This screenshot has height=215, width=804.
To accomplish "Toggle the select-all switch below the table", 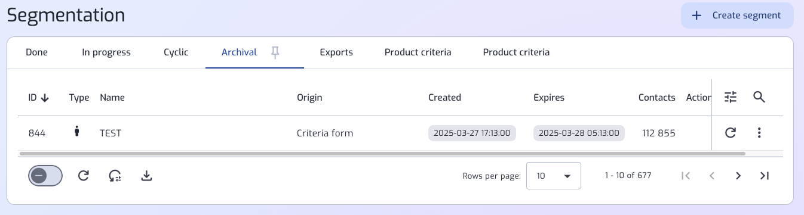I will (45, 176).
